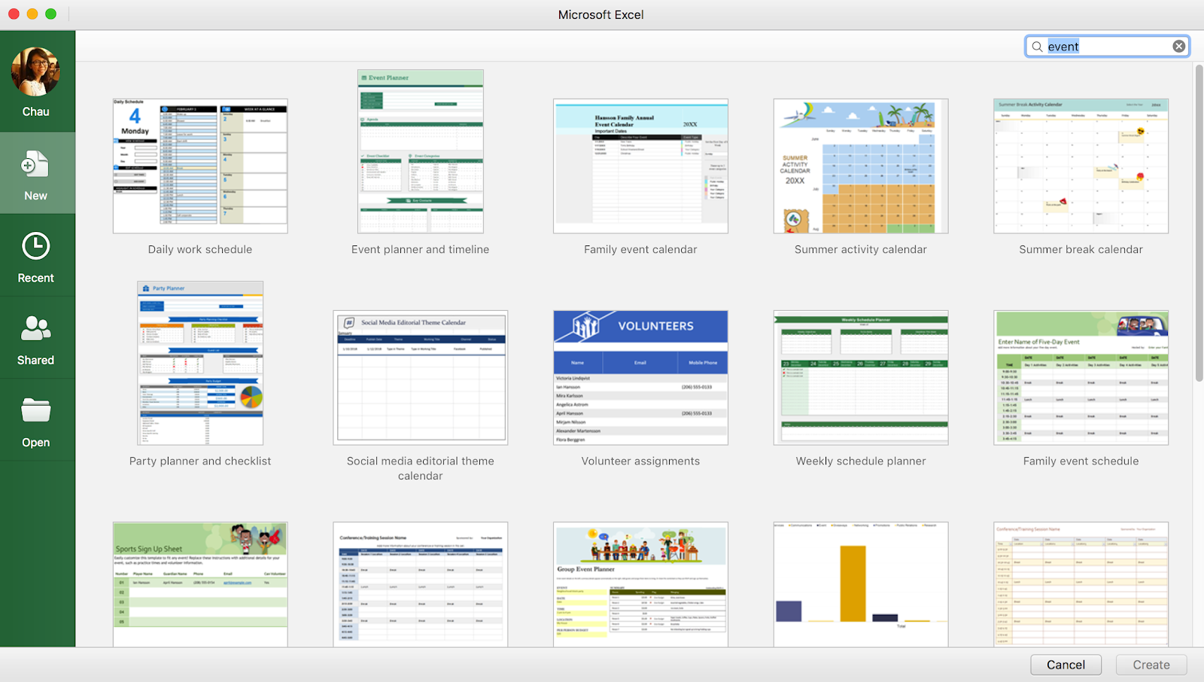Select the orange Conference/Training Session thumbnail
This screenshot has height=682, width=1204.
pos(1081,584)
